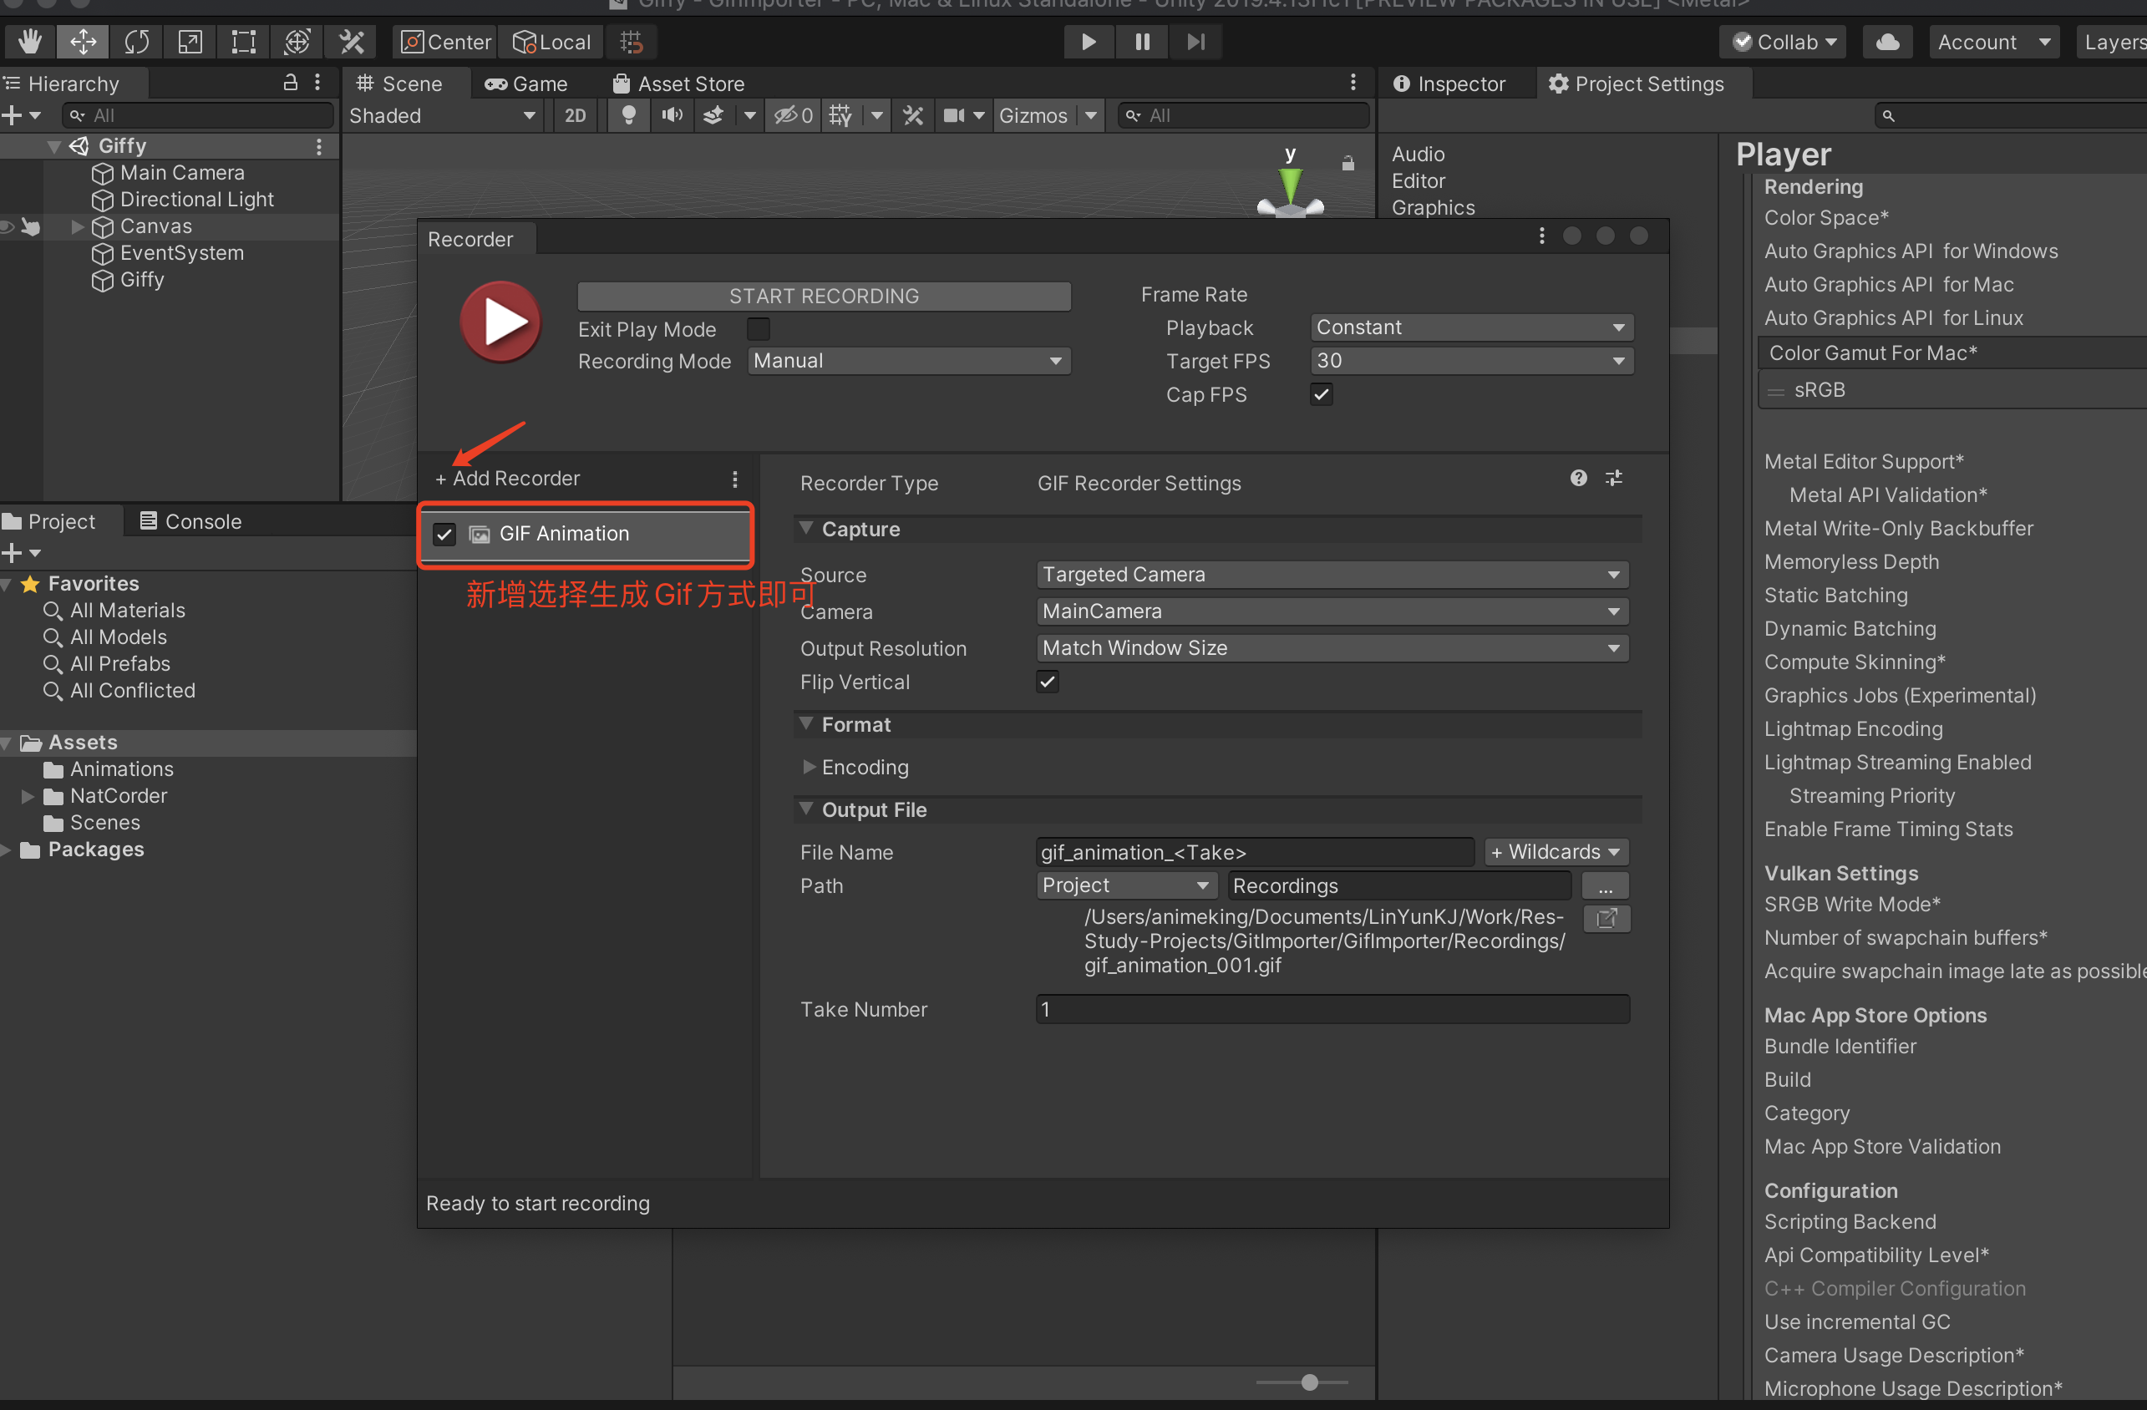This screenshot has width=2147, height=1410.
Task: Toggle scene audio speaker icon
Action: pos(672,115)
